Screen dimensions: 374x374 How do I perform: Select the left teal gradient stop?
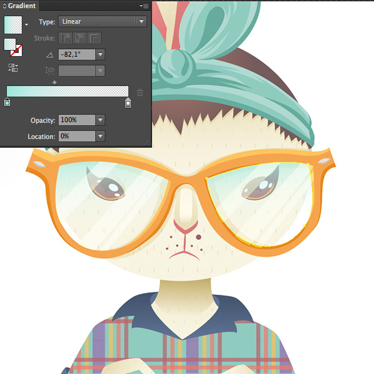click(x=7, y=102)
